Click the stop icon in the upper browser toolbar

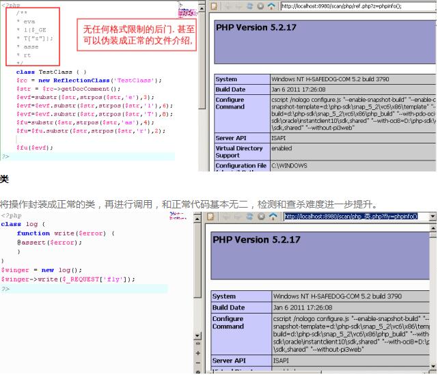point(260,6)
